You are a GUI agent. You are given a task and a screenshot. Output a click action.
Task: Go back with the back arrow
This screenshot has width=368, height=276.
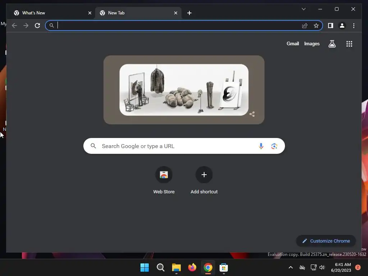coord(14,26)
